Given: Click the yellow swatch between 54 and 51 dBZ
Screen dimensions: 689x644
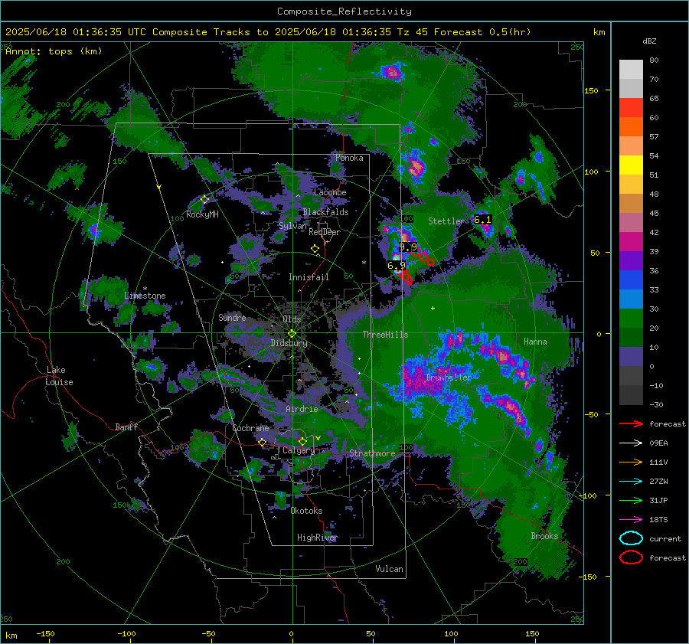Looking at the screenshot, I should tap(631, 165).
